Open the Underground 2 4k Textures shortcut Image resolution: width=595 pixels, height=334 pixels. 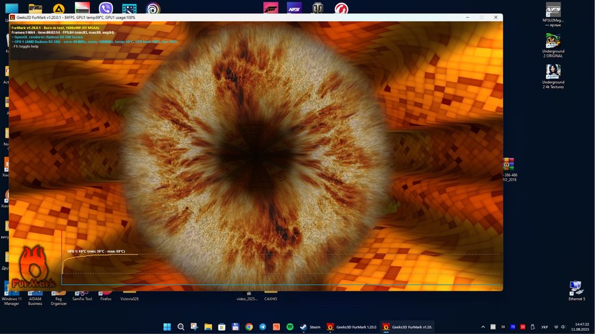coord(553,77)
